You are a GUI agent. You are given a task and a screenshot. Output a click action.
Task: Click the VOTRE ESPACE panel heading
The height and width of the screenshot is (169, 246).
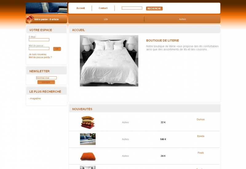[41, 30]
